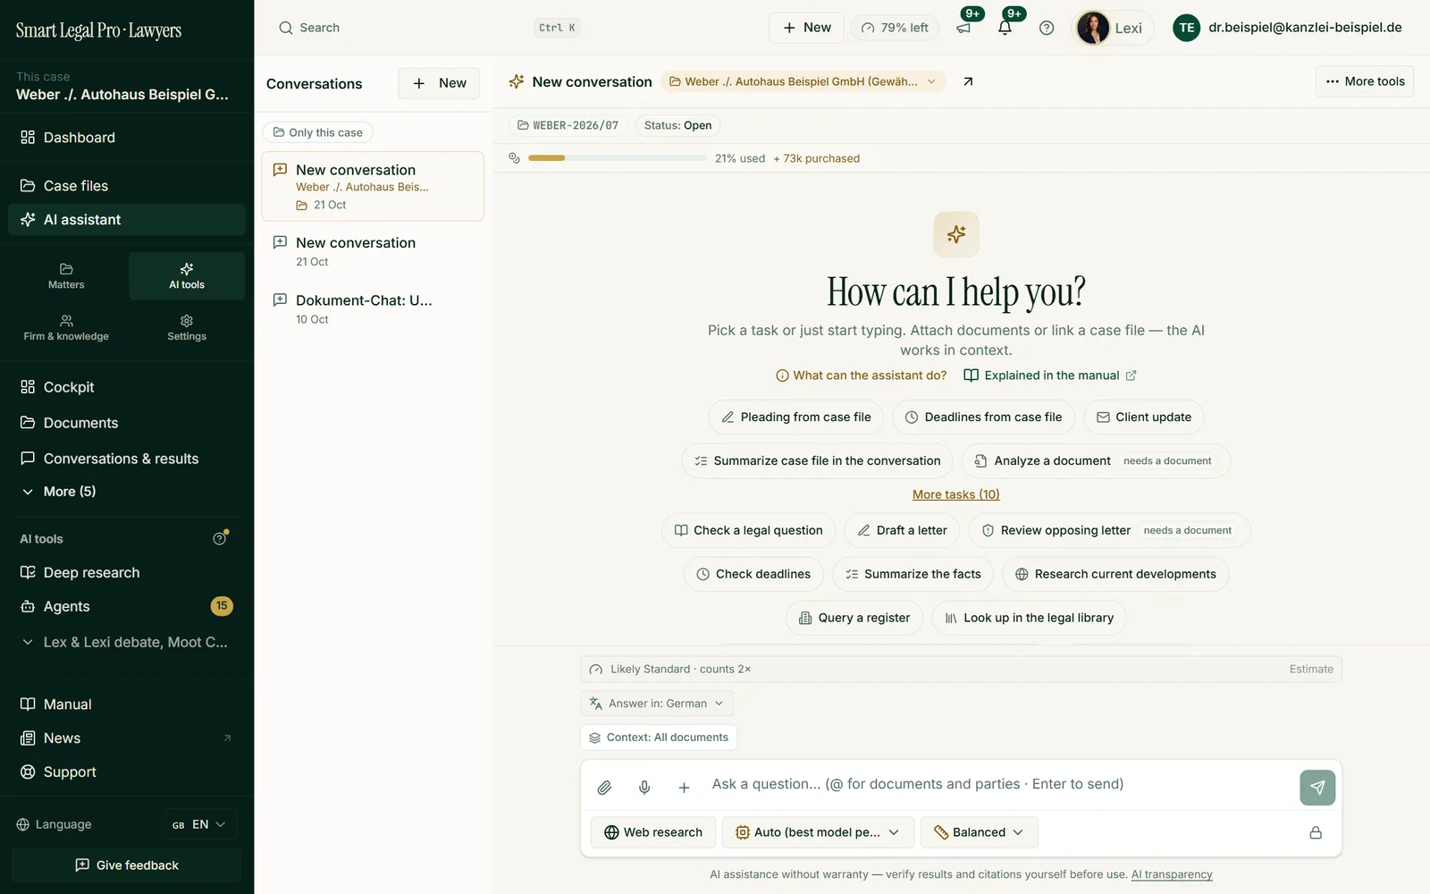The image size is (1430, 894).
Task: Open Answer in German language dropdown
Action: pyautogui.click(x=657, y=704)
